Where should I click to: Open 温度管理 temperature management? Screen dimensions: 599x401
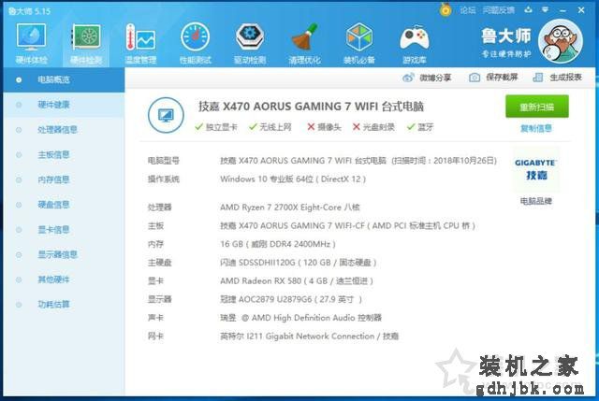[140, 44]
